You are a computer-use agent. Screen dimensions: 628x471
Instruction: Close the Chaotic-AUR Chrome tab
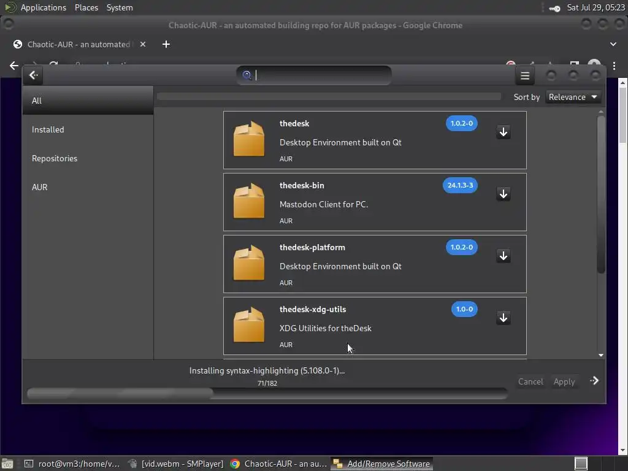[142, 44]
